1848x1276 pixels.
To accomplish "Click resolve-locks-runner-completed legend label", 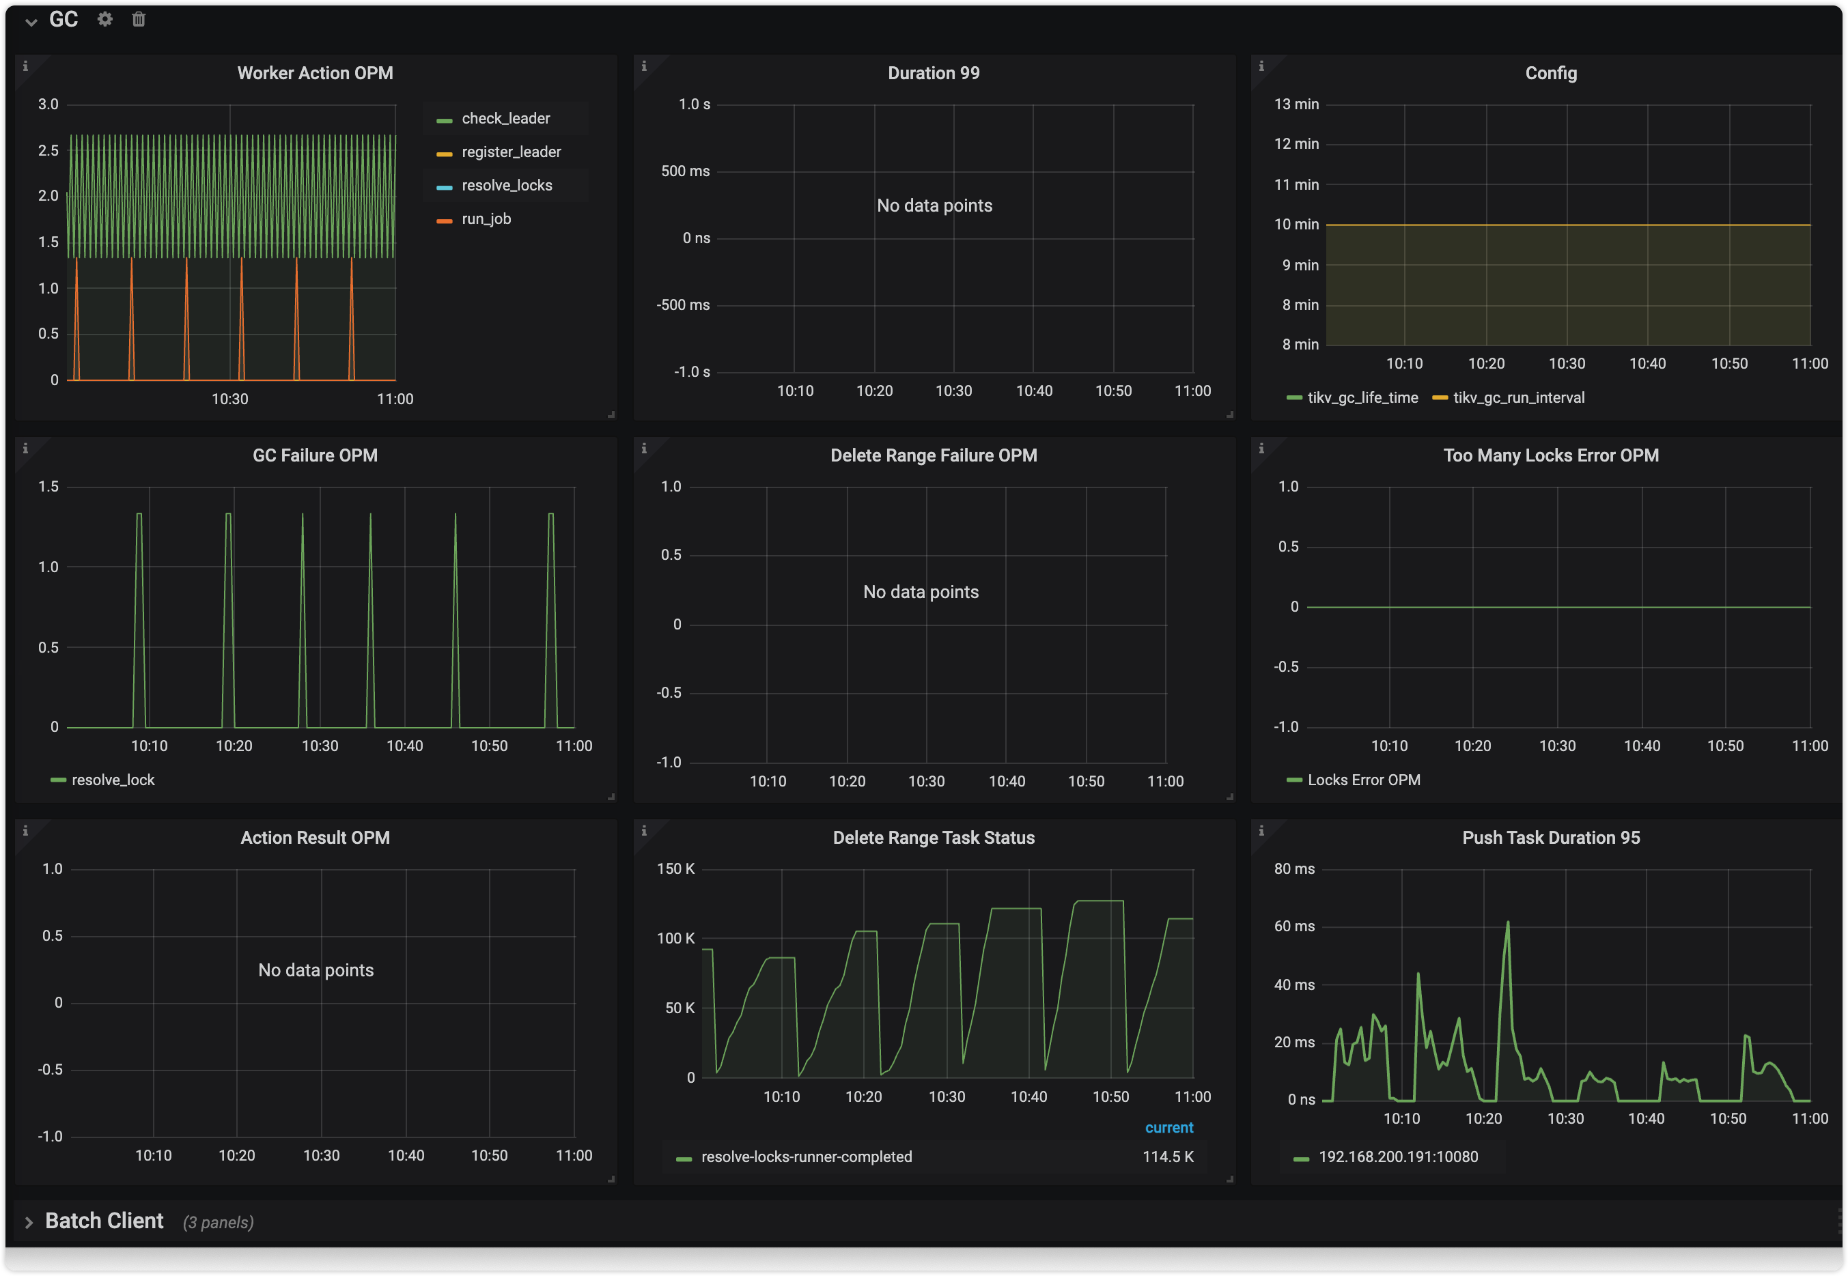I will (x=806, y=1157).
